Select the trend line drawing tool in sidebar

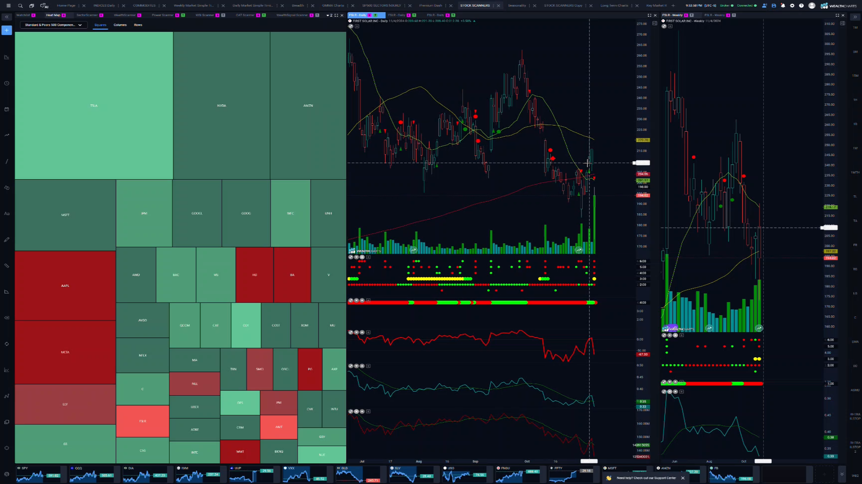(7, 161)
